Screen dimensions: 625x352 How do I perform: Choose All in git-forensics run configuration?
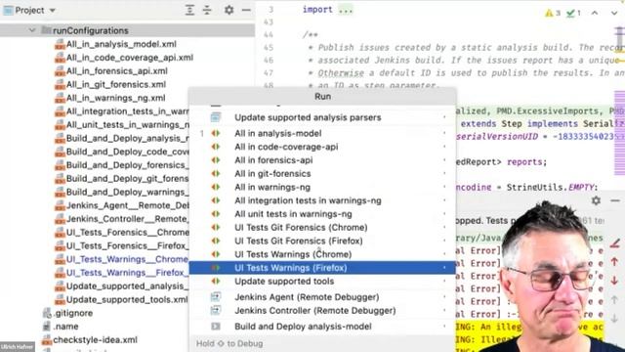click(x=322, y=174)
